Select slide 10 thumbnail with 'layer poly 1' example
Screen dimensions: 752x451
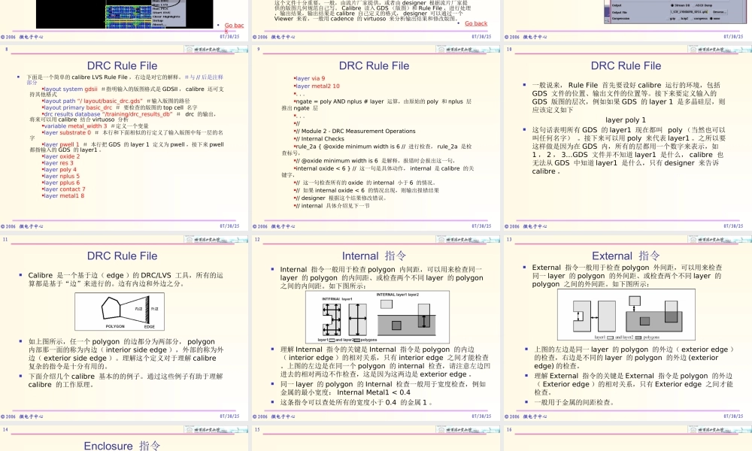click(628, 137)
